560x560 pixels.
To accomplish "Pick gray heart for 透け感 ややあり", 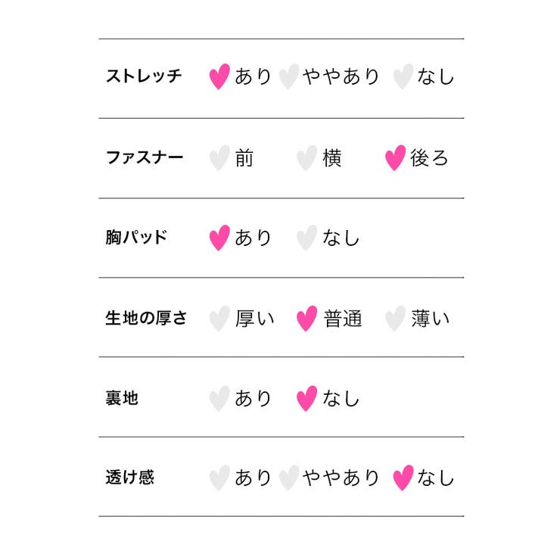I will 288,478.
